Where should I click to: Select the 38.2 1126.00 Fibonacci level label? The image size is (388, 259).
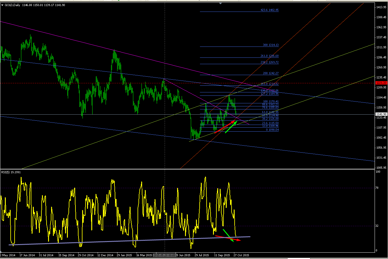(x=270, y=119)
